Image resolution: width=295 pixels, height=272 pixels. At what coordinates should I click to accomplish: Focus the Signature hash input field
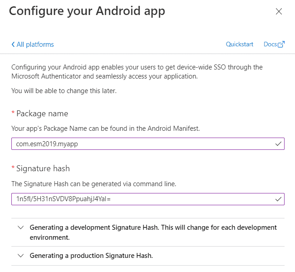pos(148,199)
